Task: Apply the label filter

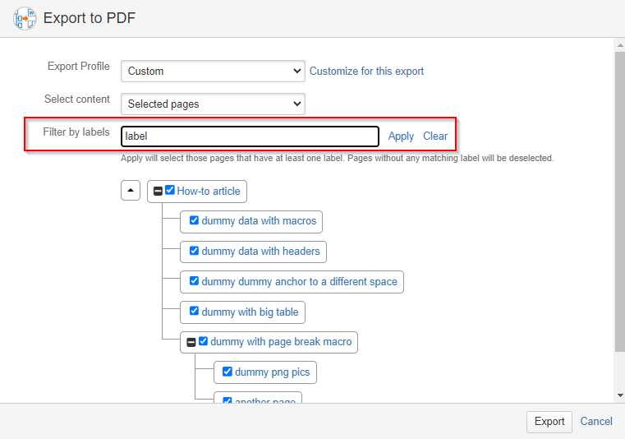Action: 401,136
